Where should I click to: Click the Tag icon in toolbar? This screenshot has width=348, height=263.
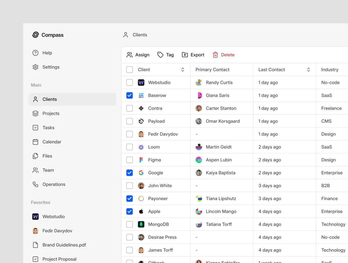(x=160, y=55)
